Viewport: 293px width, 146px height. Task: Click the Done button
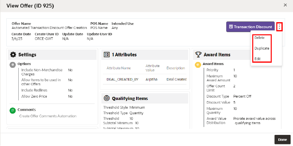[282, 140]
